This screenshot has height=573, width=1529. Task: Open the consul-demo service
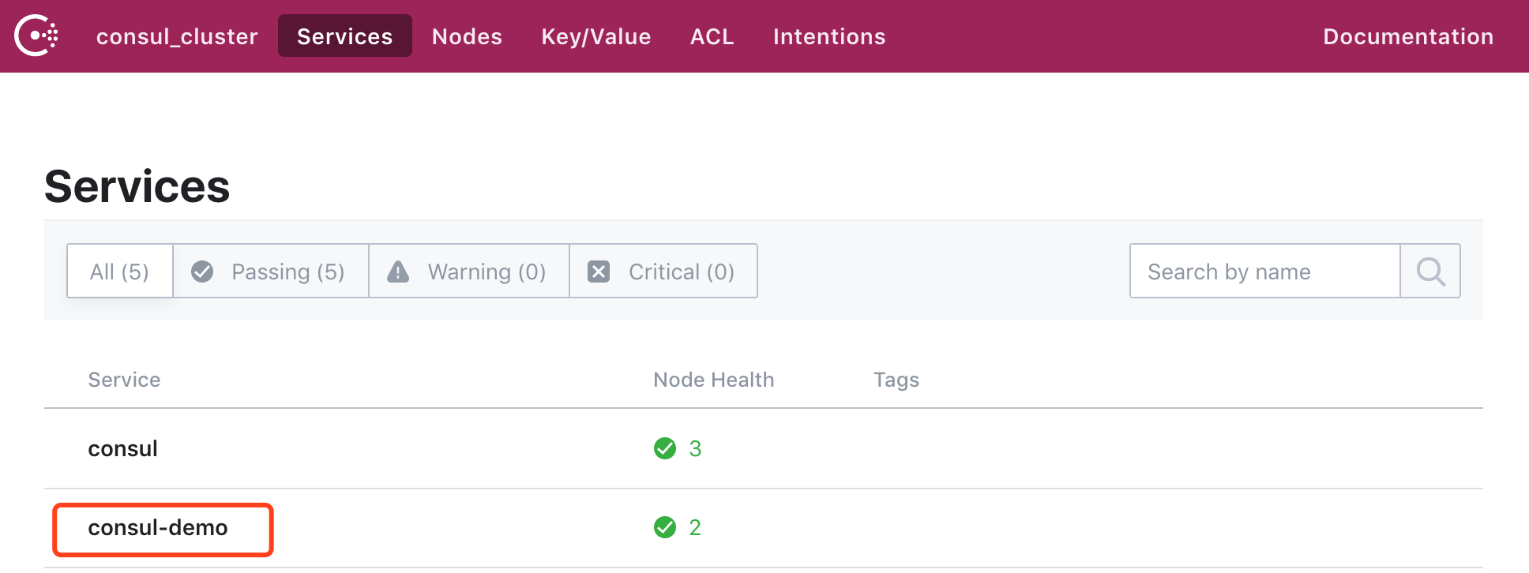(x=158, y=528)
